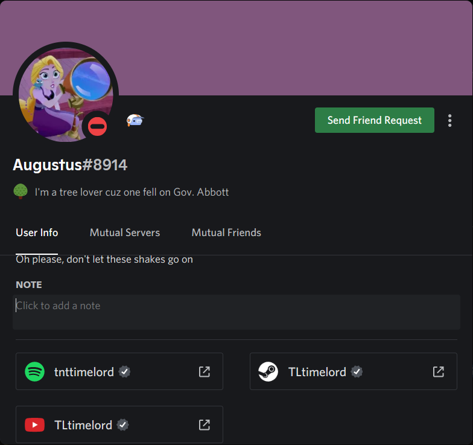Send a friend request to Augustus
This screenshot has height=445, width=473.
(374, 120)
